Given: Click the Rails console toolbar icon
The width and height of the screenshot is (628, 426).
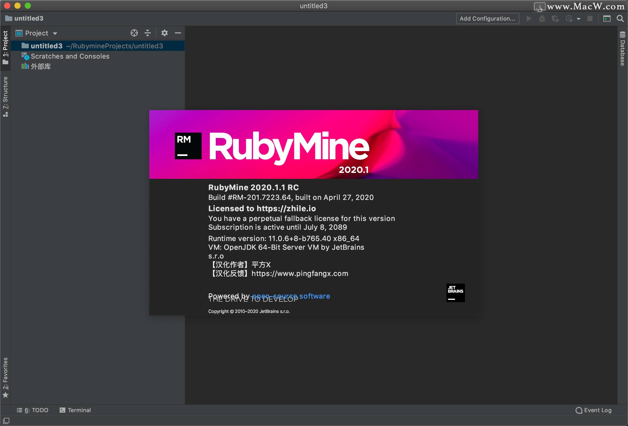Looking at the screenshot, I should pyautogui.click(x=607, y=18).
